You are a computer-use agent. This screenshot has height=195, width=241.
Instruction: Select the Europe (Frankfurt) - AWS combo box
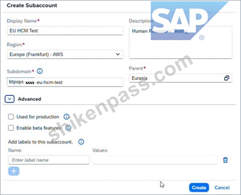pos(65,54)
